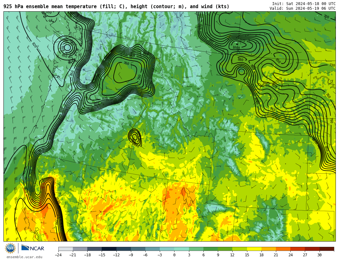
Task: Pick the red-orange 24 to 27 colorbar swatch
Action: pyautogui.click(x=298, y=249)
